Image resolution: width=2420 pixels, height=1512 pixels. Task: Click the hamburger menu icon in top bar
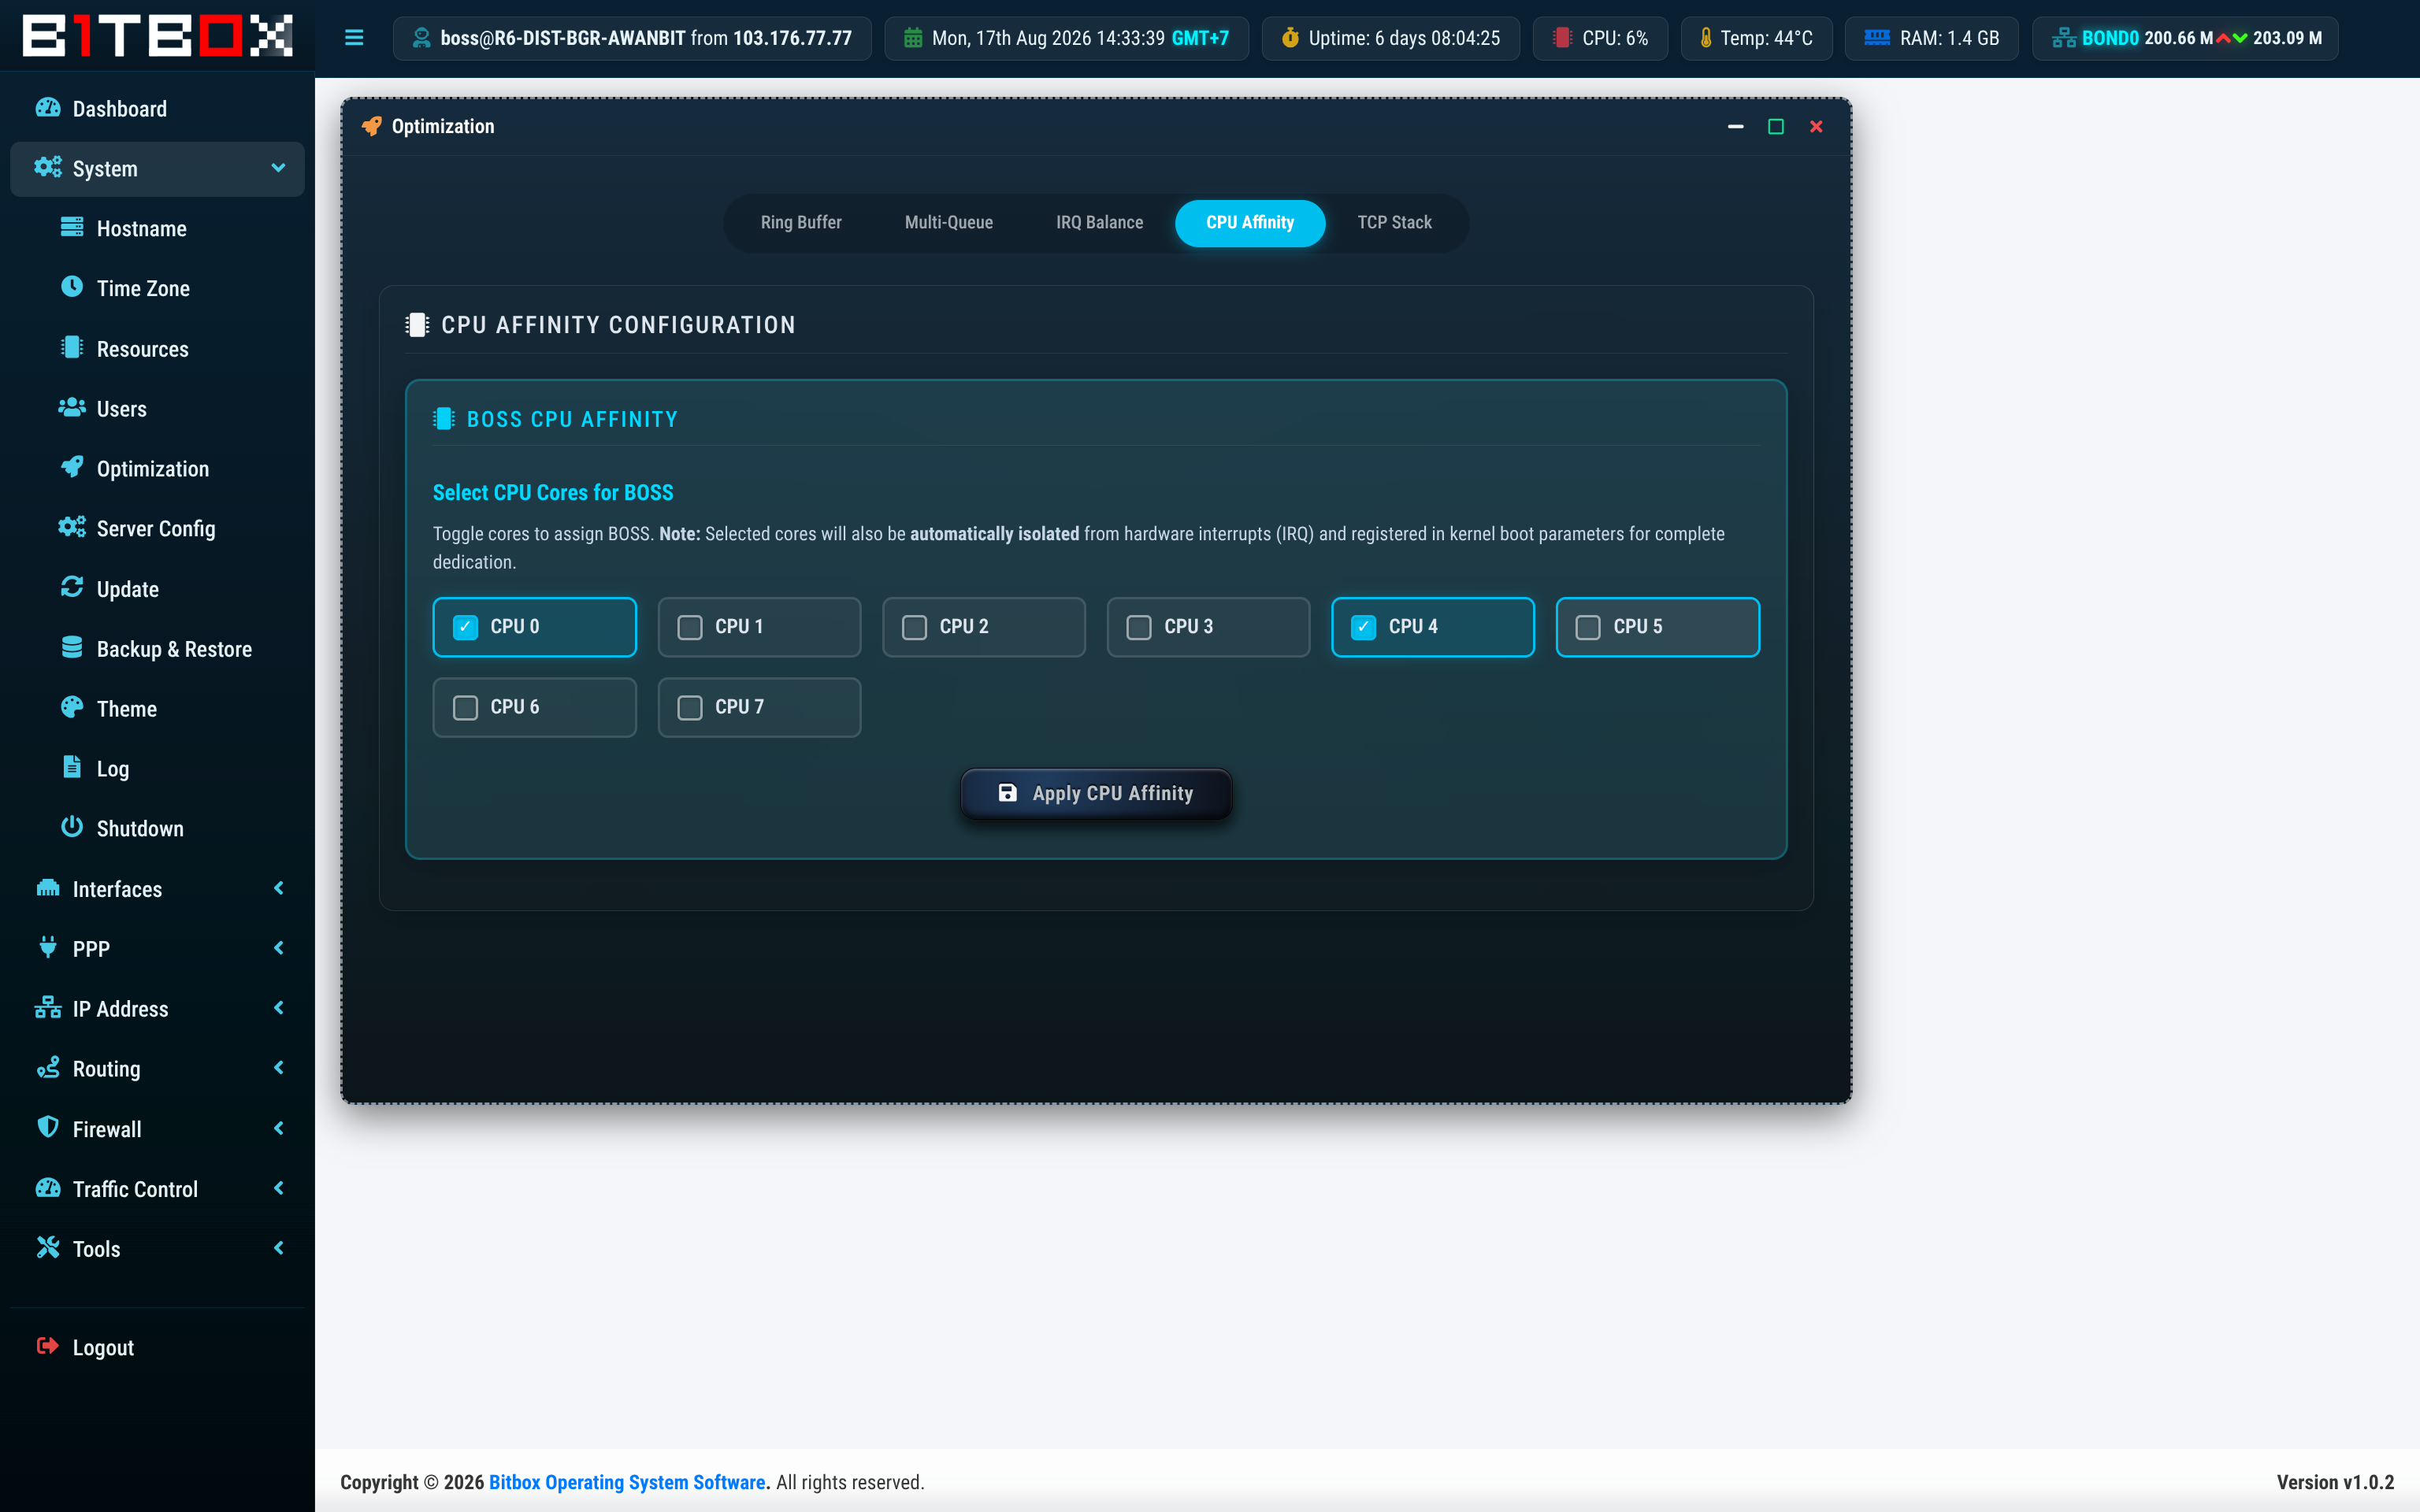[x=354, y=38]
